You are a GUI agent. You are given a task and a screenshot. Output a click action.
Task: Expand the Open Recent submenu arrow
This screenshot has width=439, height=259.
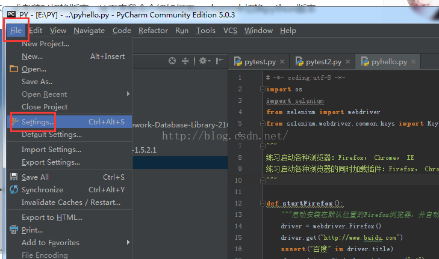point(128,94)
